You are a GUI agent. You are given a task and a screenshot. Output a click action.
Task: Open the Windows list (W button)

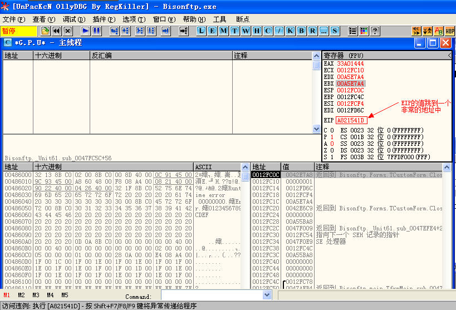point(246,31)
